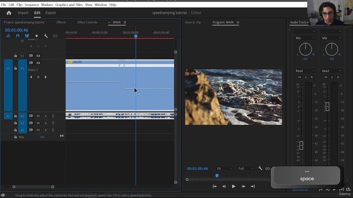Open the Markers menu

coord(47,5)
